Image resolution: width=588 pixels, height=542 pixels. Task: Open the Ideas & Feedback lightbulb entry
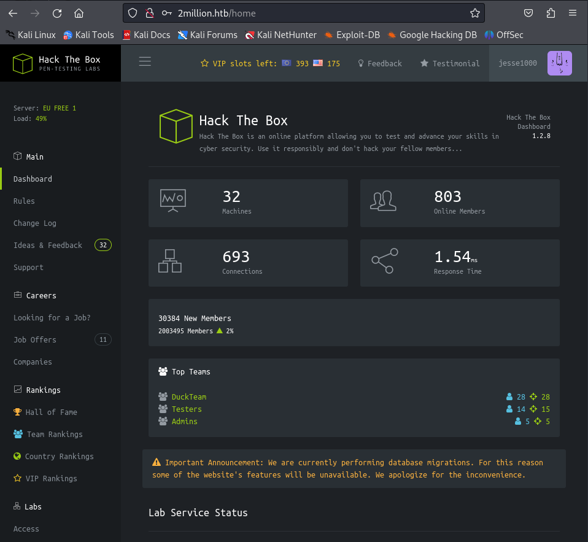click(x=47, y=245)
